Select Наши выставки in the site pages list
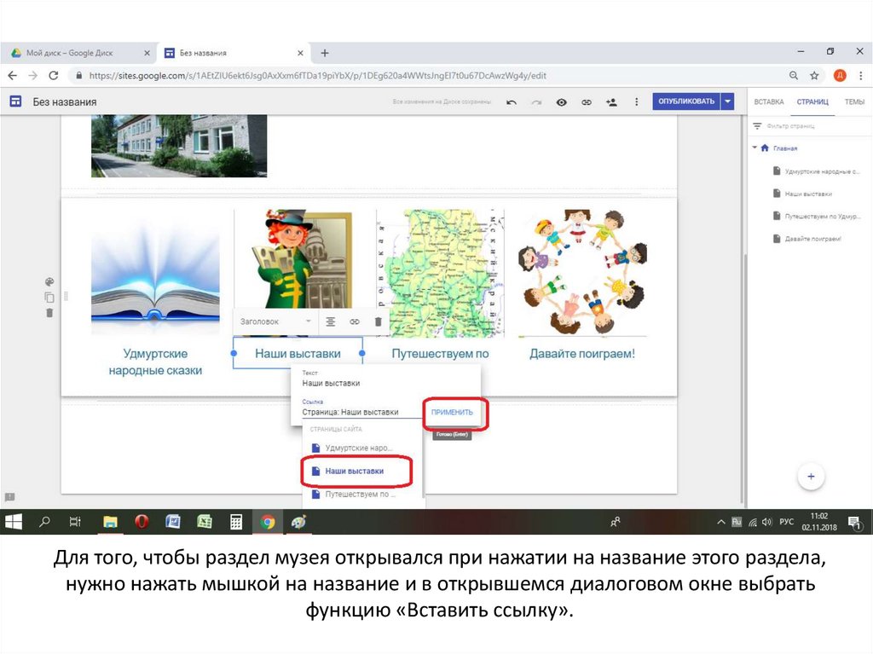This screenshot has height=654, width=873. (x=355, y=471)
